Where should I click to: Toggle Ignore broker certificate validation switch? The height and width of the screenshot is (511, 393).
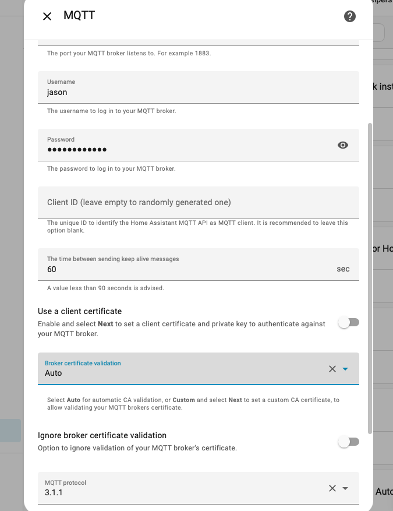(349, 442)
